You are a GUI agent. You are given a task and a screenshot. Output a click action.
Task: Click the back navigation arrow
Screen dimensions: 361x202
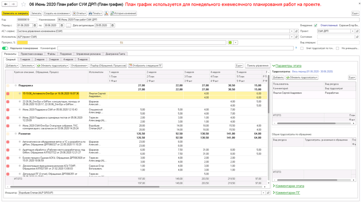6,4
